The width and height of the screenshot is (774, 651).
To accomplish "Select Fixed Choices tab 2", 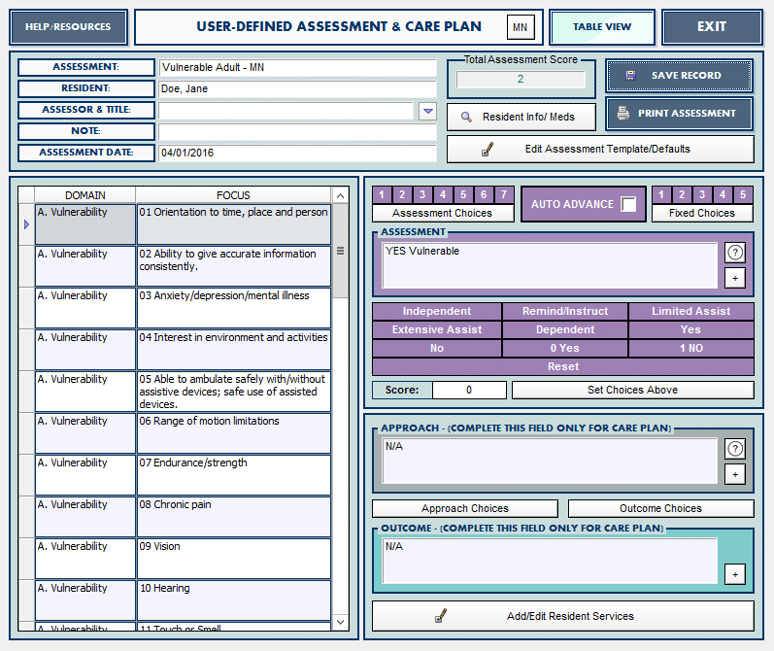I will (682, 194).
